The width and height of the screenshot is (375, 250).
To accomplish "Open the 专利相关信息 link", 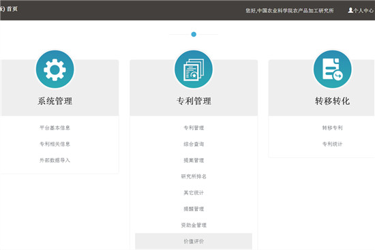I will pyautogui.click(x=55, y=144).
